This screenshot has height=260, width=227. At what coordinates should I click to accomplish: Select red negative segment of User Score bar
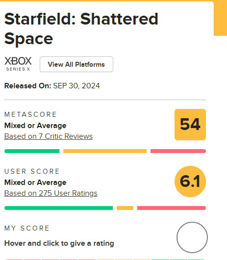pos(172,208)
